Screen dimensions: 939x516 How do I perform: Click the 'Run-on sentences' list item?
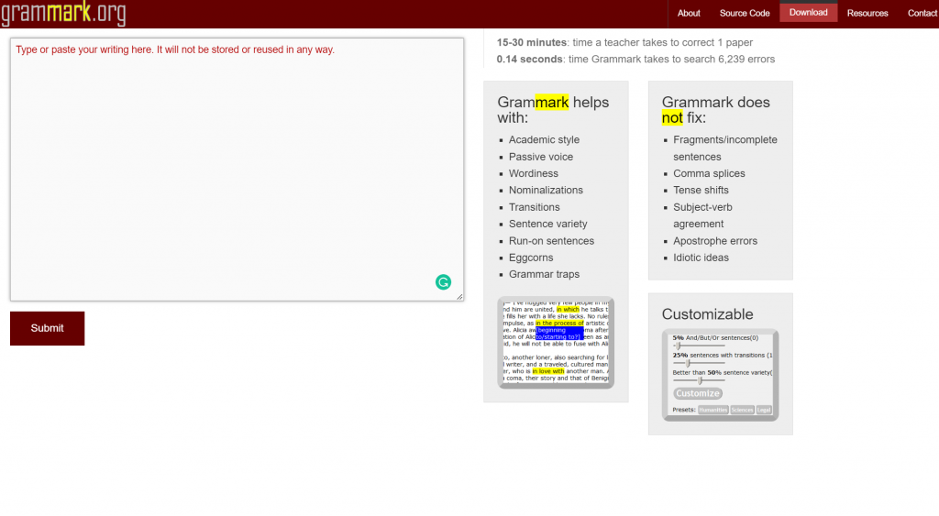tap(551, 241)
